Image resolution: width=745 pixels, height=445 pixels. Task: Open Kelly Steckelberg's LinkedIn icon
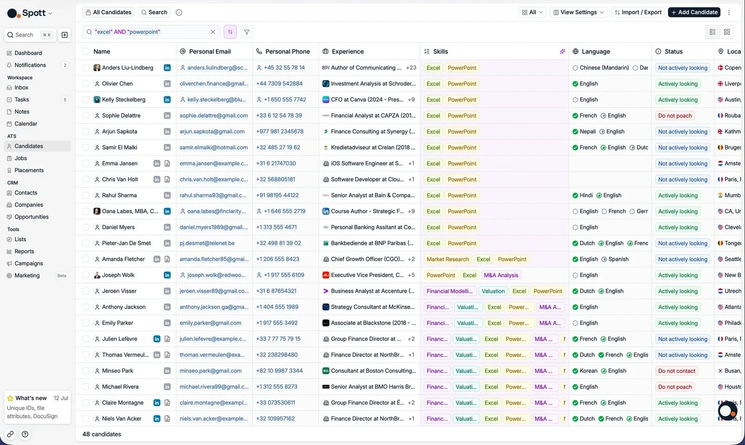[167, 100]
